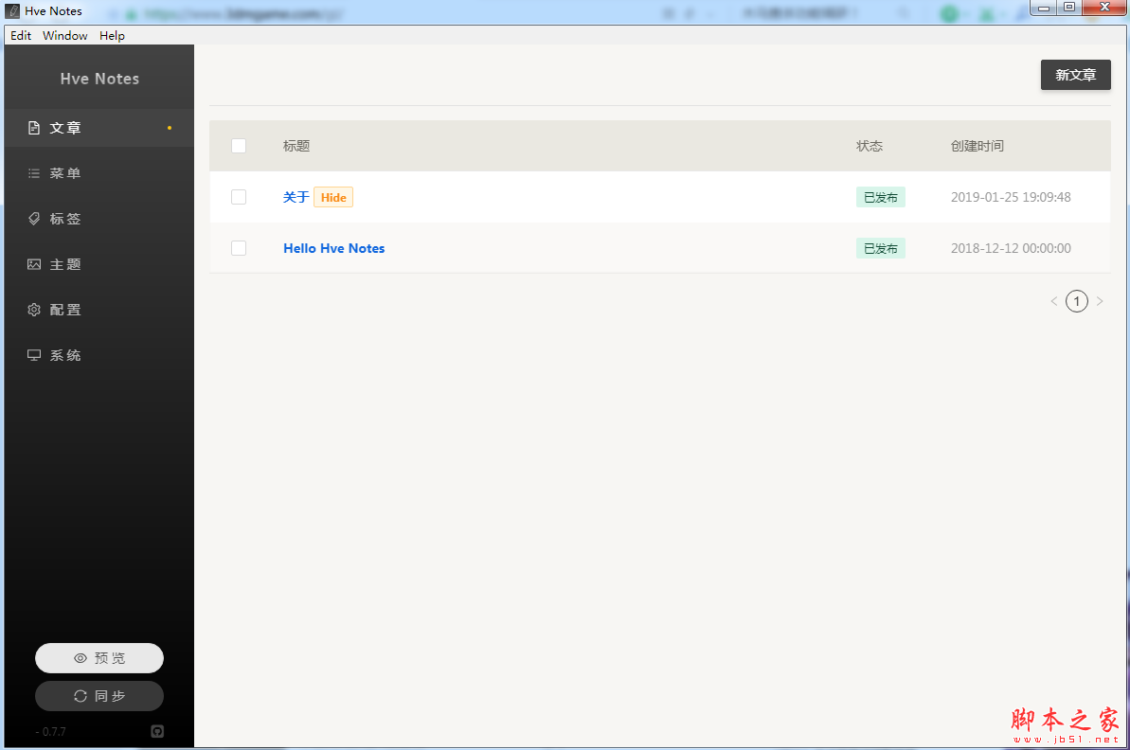Click 已发布 status of Hello Hve Notes
Image resolution: width=1130 pixels, height=750 pixels.
coord(881,248)
